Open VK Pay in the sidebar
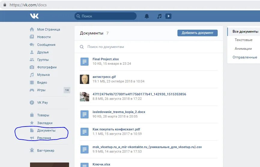The image size is (260, 167). coord(42,103)
